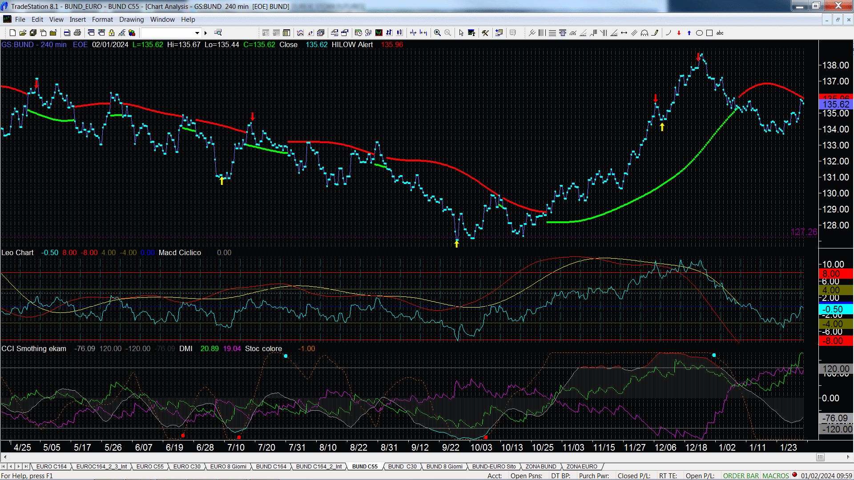The height and width of the screenshot is (480, 854).
Task: Click the Print Preview toolbar icon
Action: 67,33
